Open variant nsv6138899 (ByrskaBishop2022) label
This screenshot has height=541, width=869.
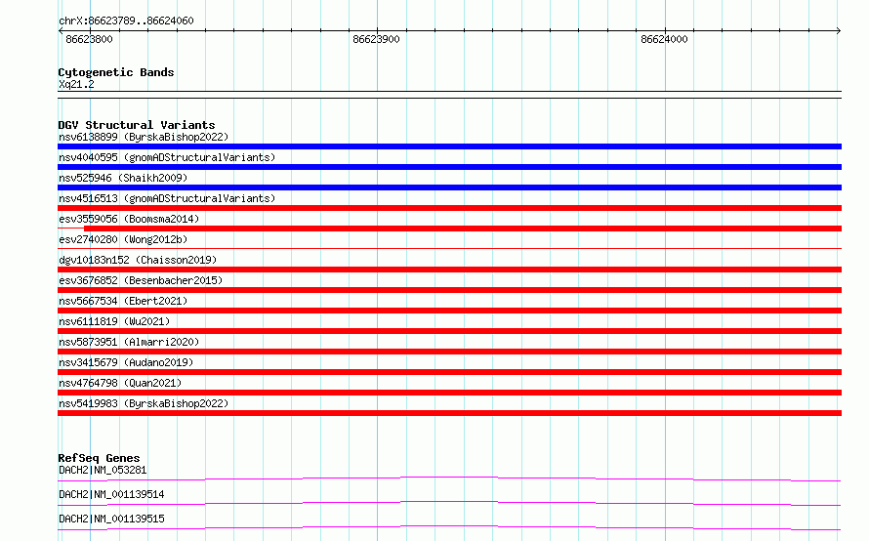tap(144, 137)
